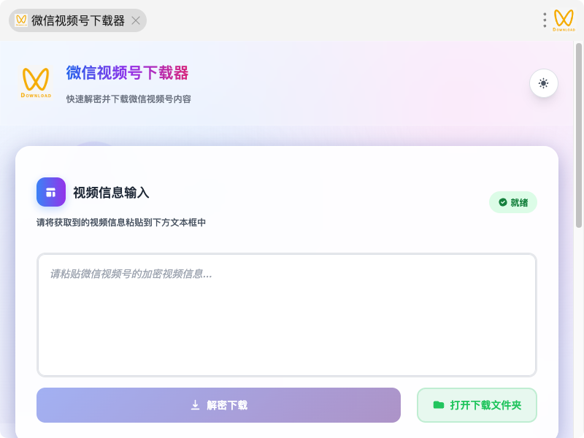The width and height of the screenshot is (584, 438).
Task: Click the green folder icon
Action: [x=439, y=405]
